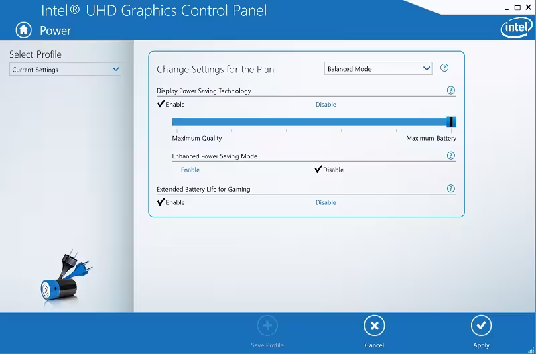
Task: Click the Cancel label
Action: pyautogui.click(x=375, y=345)
